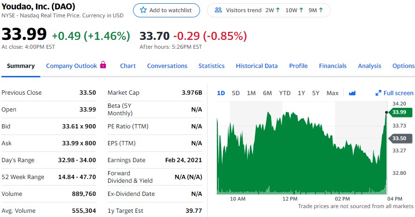The height and width of the screenshot is (217, 415).
Task: Open the Conversations tab
Action: 167,66
